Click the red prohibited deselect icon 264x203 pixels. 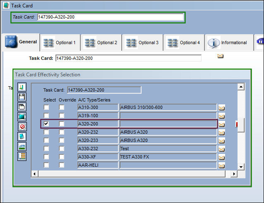(x=22, y=127)
